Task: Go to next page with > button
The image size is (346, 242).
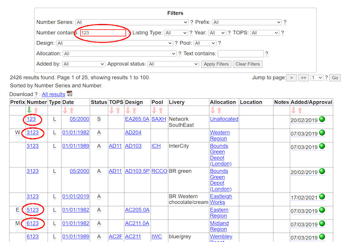Action: pyautogui.click(x=292, y=78)
